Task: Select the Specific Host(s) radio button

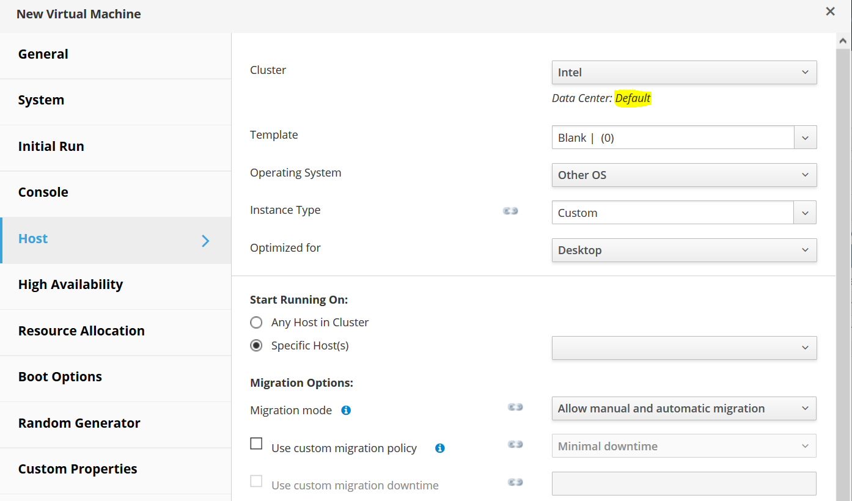Action: coord(257,346)
